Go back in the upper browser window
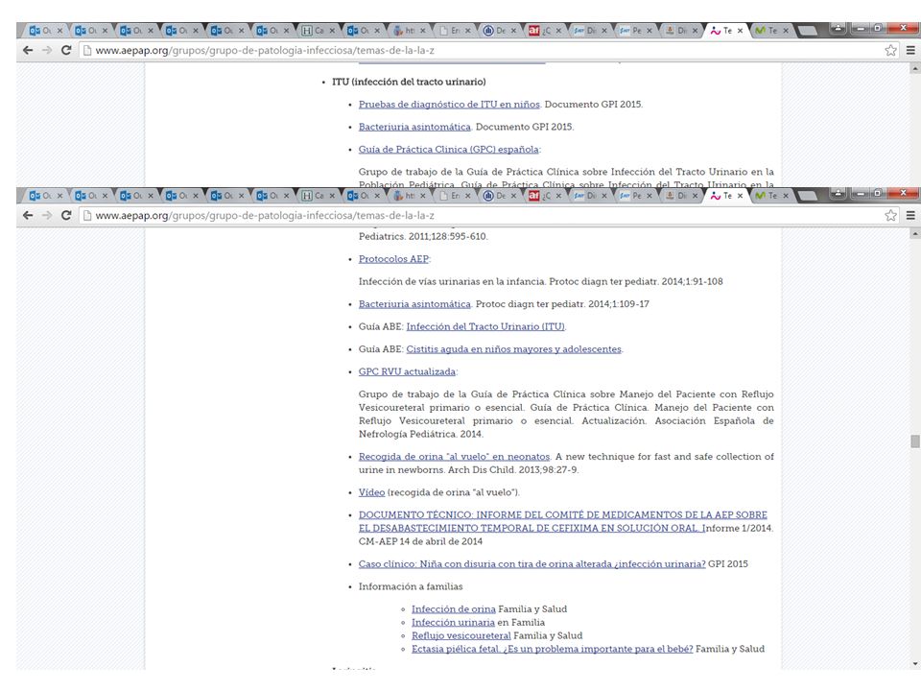The height and width of the screenshot is (691, 921). click(x=28, y=50)
